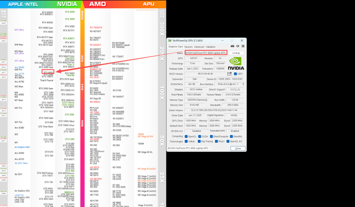This screenshot has width=355, height=207.
Task: Click 'TitanX Pascal' in the chart
Action: click(x=47, y=80)
